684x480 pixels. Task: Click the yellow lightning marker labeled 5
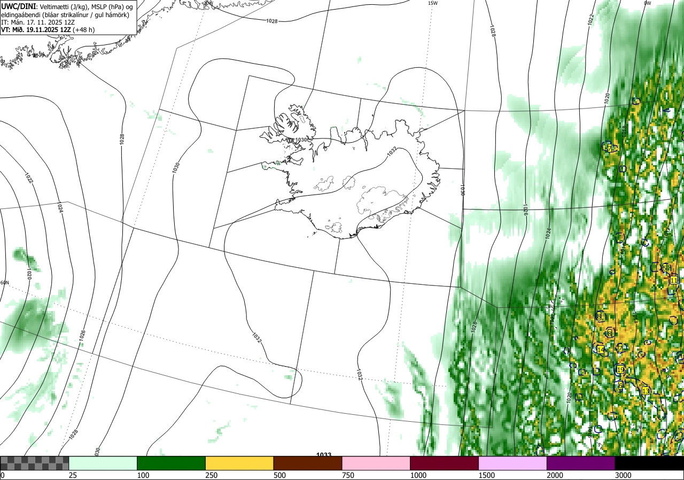click(665, 268)
